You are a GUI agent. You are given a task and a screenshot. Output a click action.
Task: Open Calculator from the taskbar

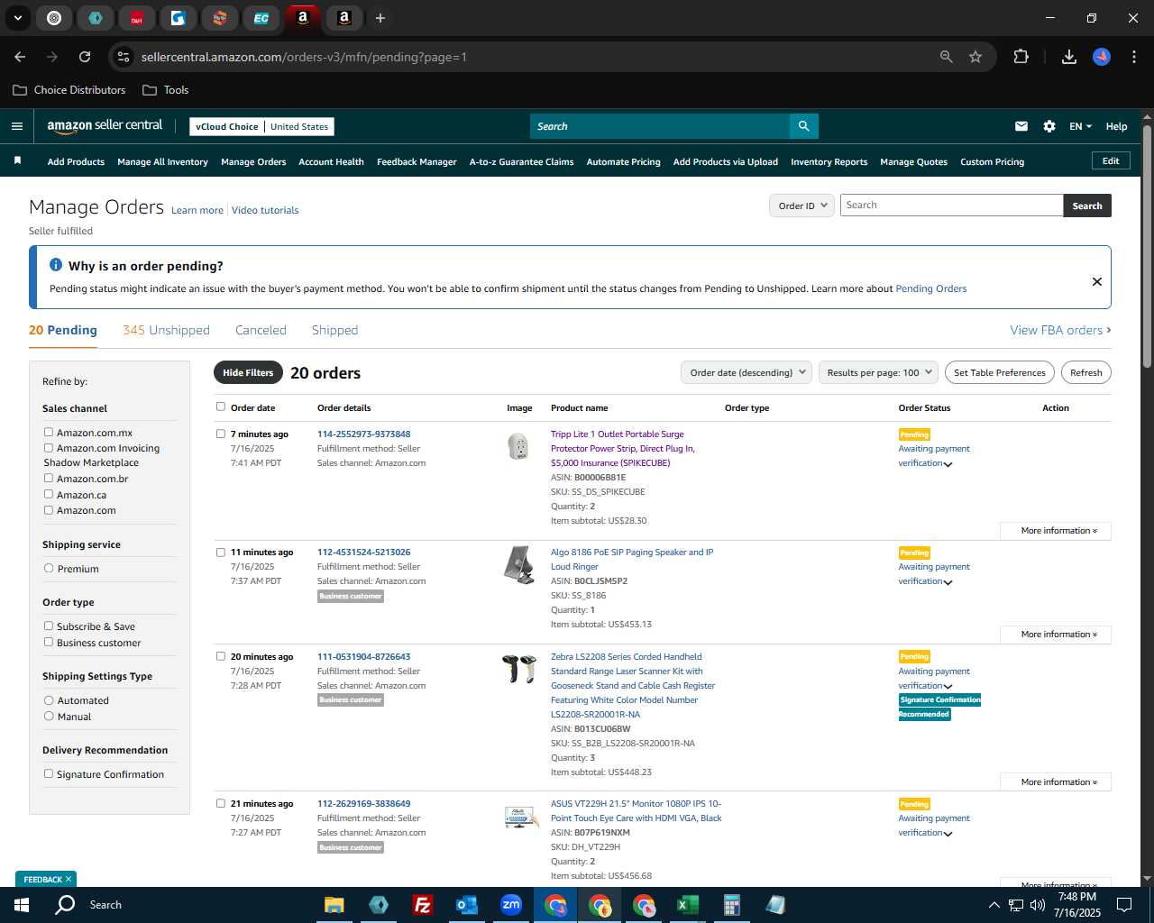(x=731, y=905)
